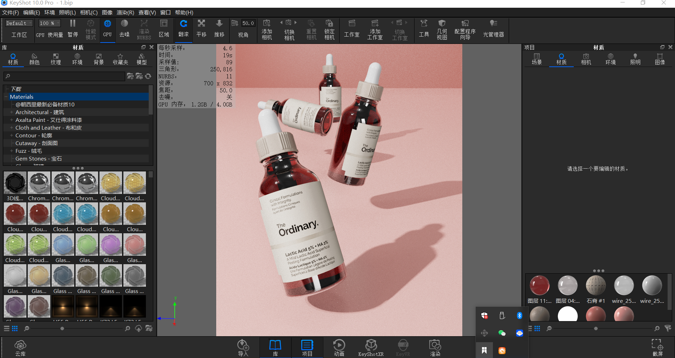
Task: Open the 光管理器 light manager
Action: 493,30
